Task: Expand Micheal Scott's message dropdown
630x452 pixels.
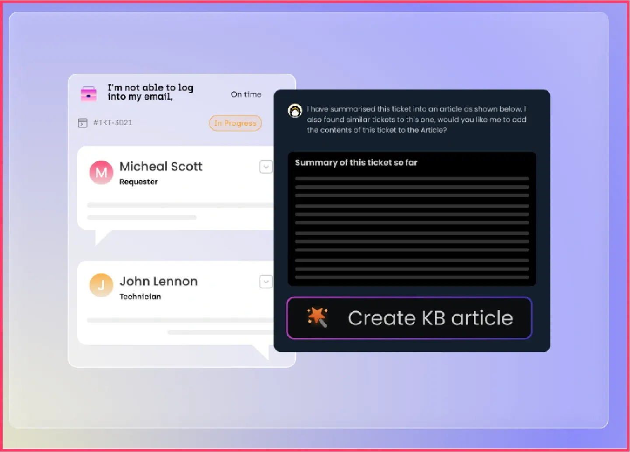Action: point(266,167)
